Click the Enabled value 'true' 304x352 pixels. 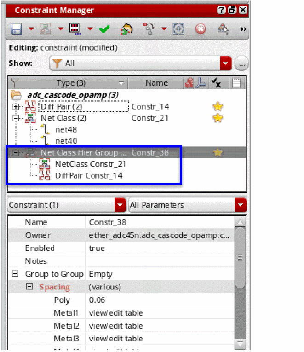pyautogui.click(x=160, y=248)
